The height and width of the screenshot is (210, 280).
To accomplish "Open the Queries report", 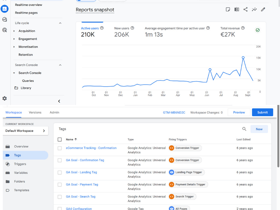I will coord(28,81).
